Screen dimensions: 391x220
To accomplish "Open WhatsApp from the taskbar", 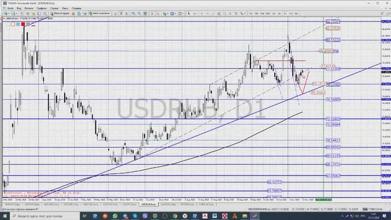I will tap(115, 216).
